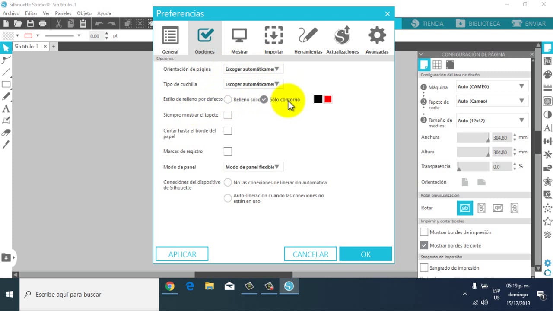Uncheck Mostrar bordes de corte
The height and width of the screenshot is (311, 553).
(424, 245)
